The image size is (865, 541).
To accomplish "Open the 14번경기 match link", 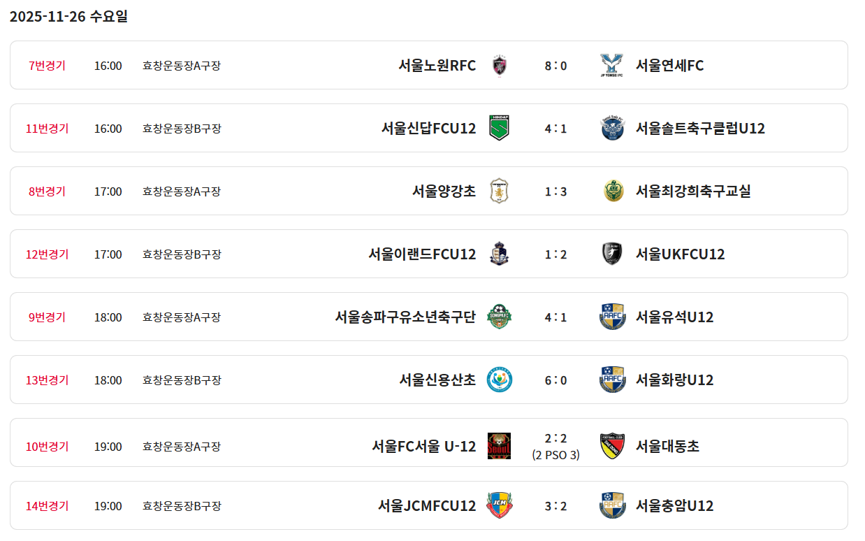I will (x=47, y=506).
